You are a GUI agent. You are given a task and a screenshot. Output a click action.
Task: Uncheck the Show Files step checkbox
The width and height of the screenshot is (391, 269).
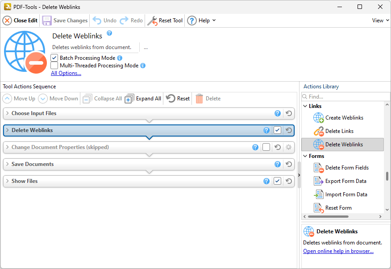pos(277,181)
